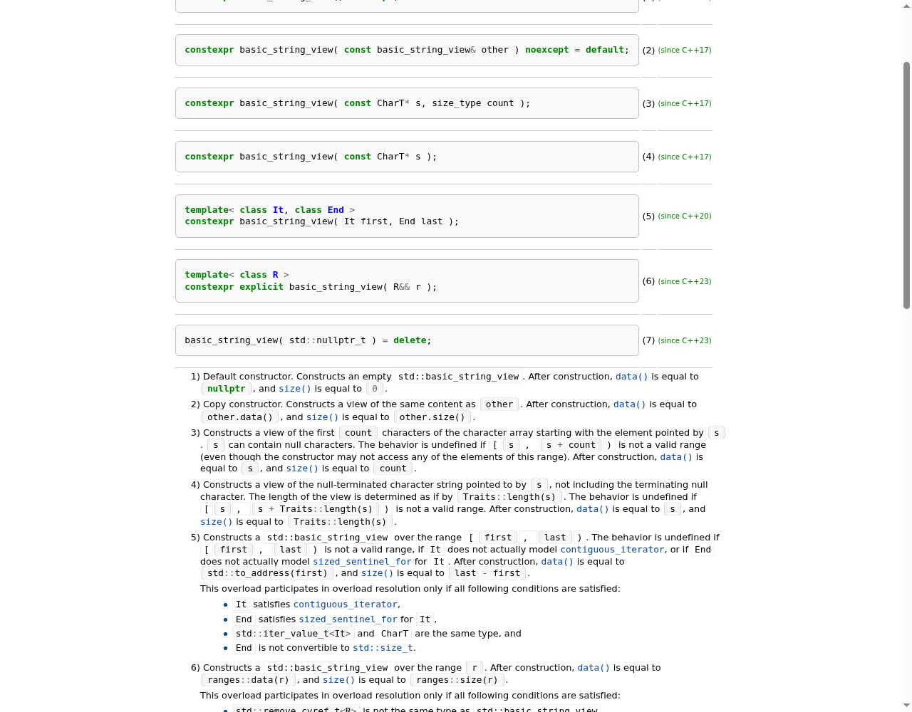Viewport: 912px width, 712px height.
Task: Click the deleted nullptr_t constructor code box
Action: point(407,340)
